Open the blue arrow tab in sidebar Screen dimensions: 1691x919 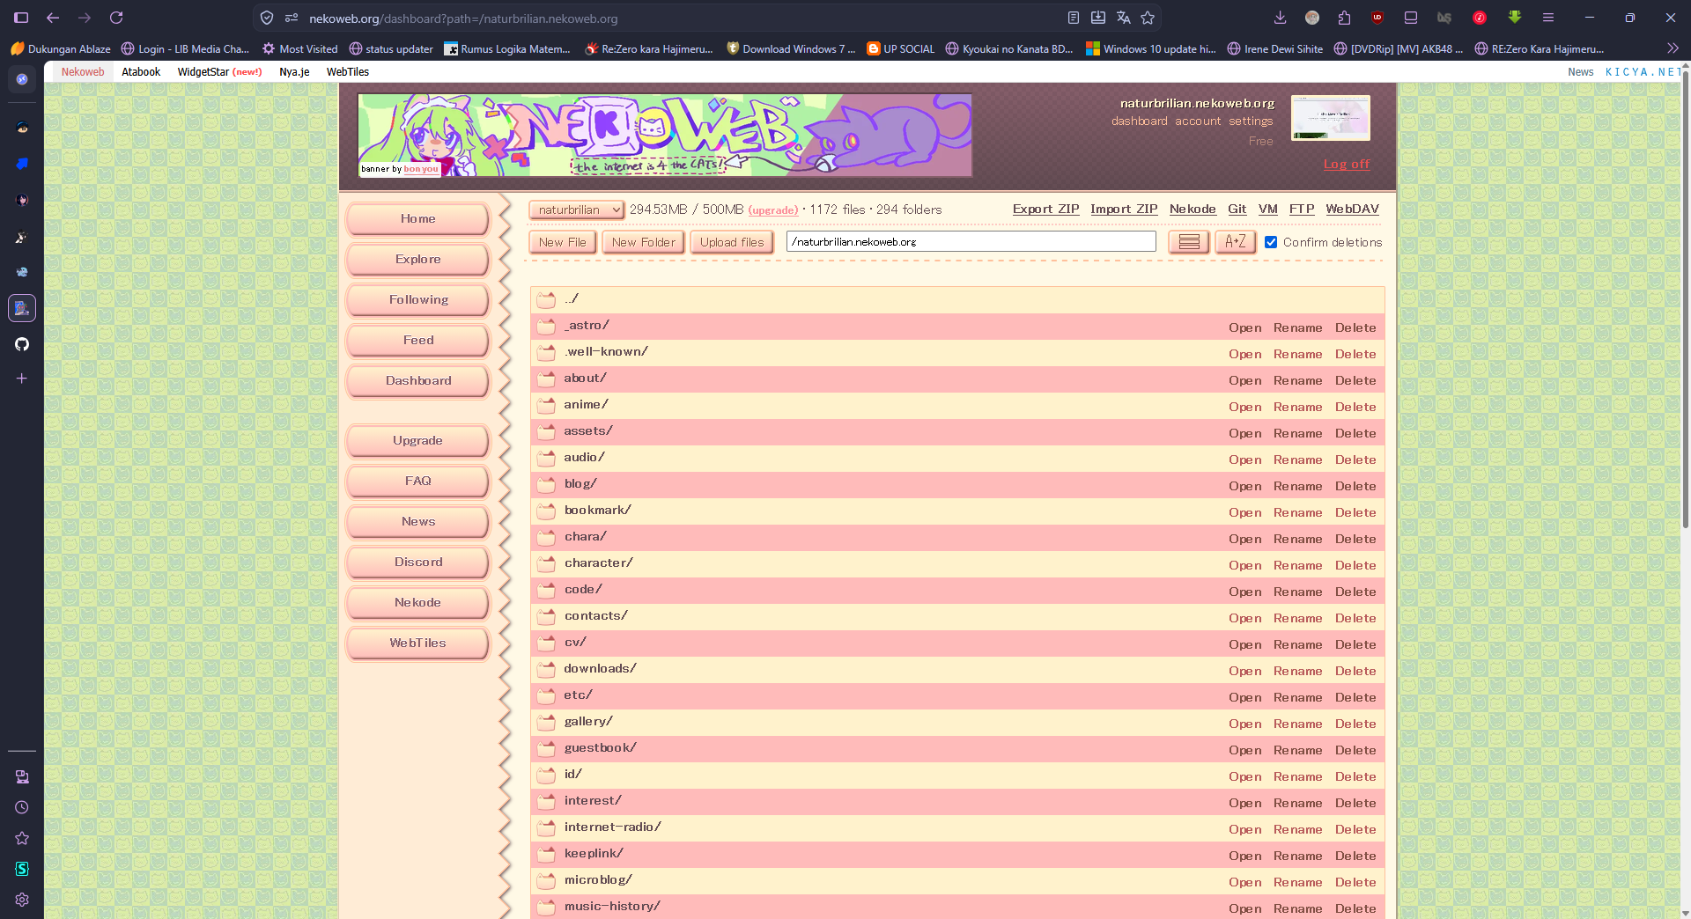click(22, 164)
